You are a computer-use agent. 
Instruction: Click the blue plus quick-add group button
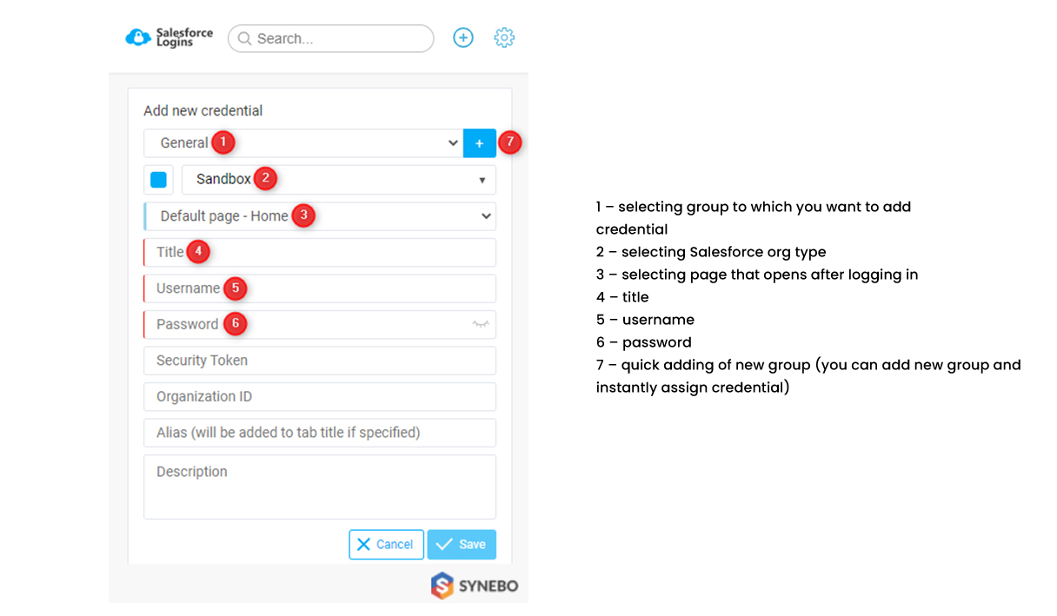(479, 143)
